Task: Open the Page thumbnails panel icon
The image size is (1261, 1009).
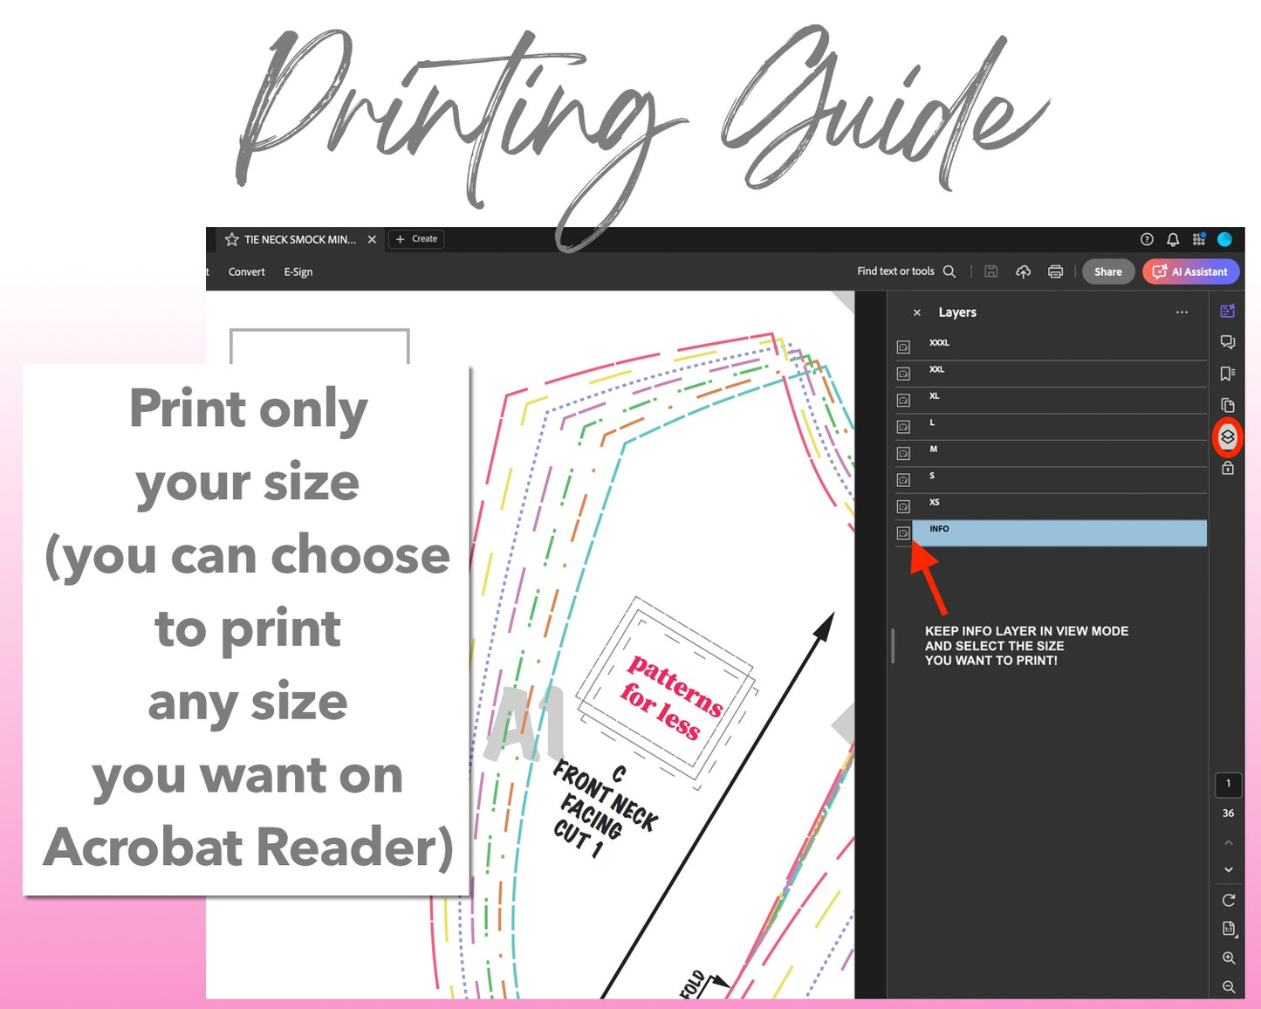Action: tap(1228, 405)
